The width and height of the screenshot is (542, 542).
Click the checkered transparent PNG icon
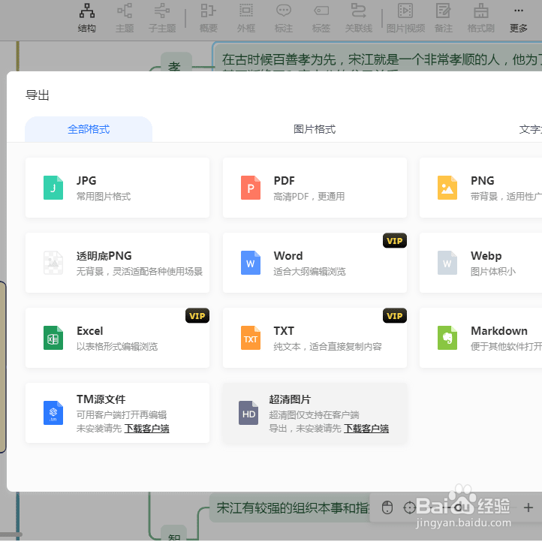[53, 263]
